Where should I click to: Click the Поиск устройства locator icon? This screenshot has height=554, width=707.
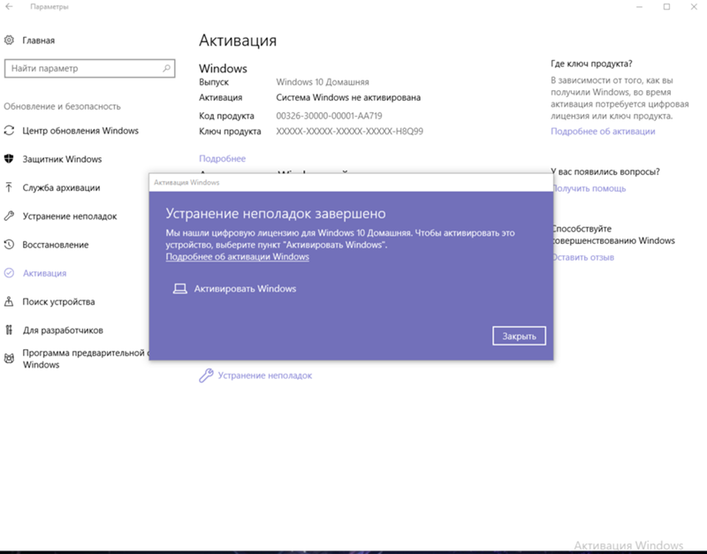click(9, 301)
